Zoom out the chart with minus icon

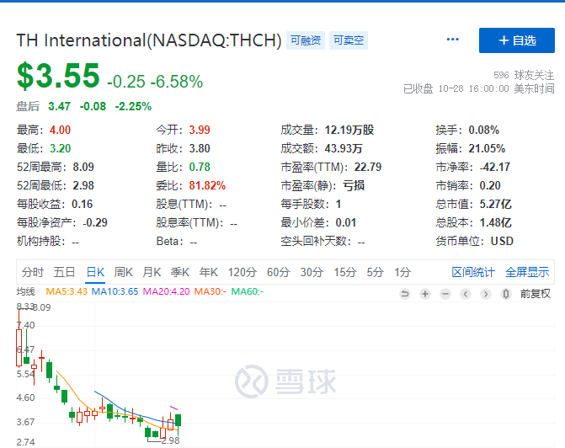[x=445, y=293]
